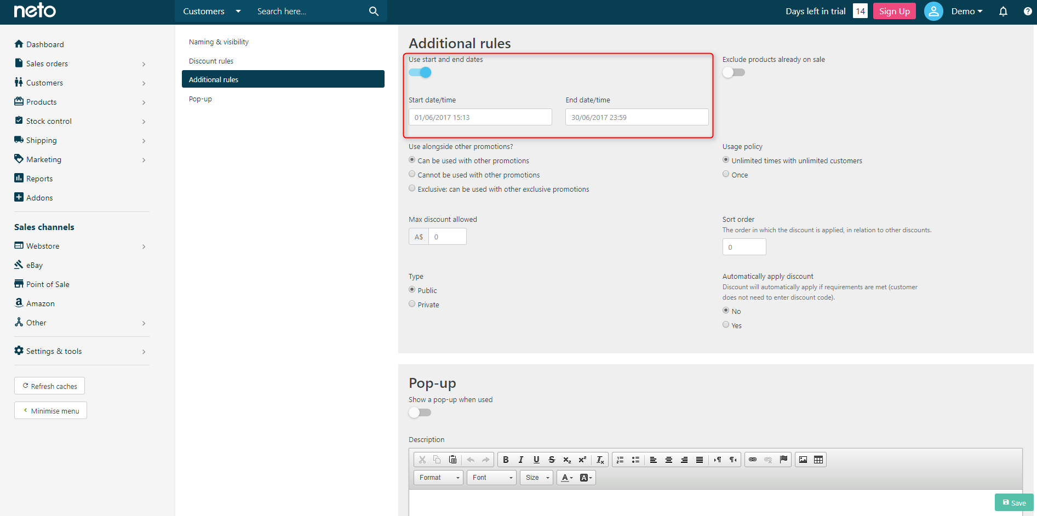Select Additional rules in section list
This screenshot has width=1037, height=516.
283,79
